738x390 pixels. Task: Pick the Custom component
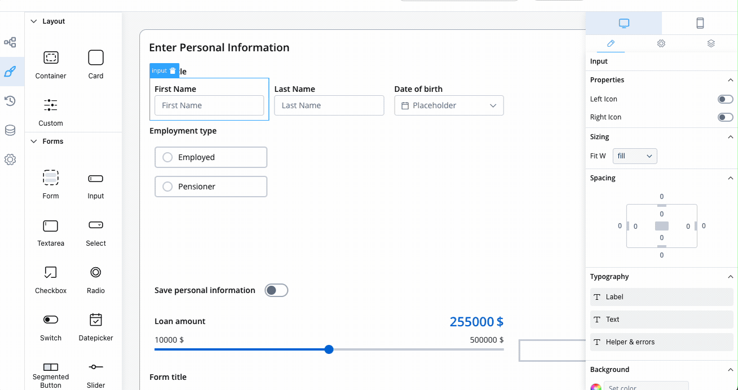tap(51, 112)
